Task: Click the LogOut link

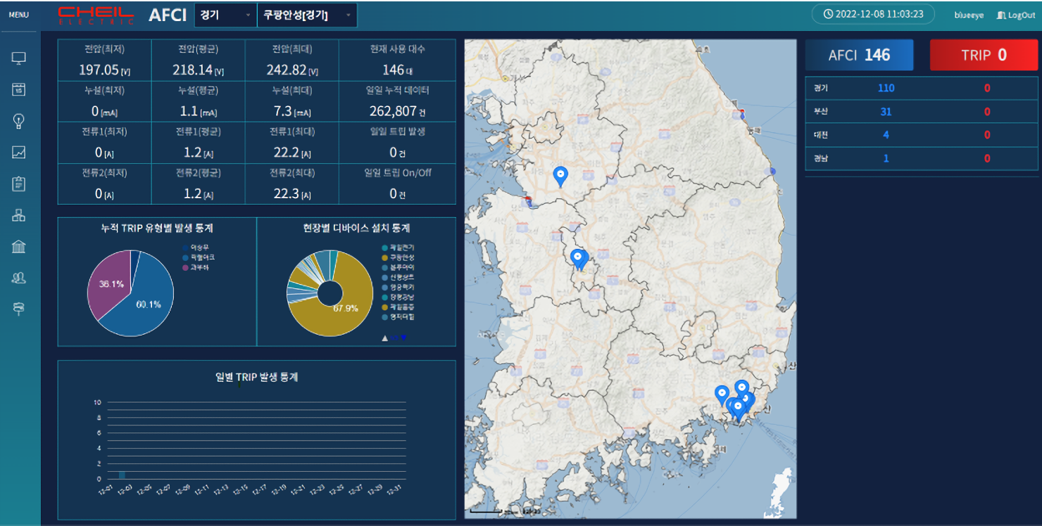Action: [x=1016, y=15]
